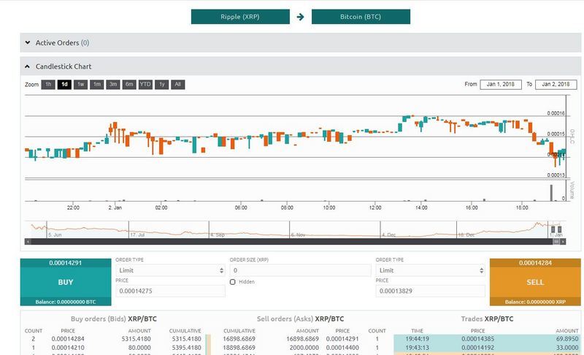
Task: Click the 0.00014284 price above SELL
Action: click(x=535, y=263)
